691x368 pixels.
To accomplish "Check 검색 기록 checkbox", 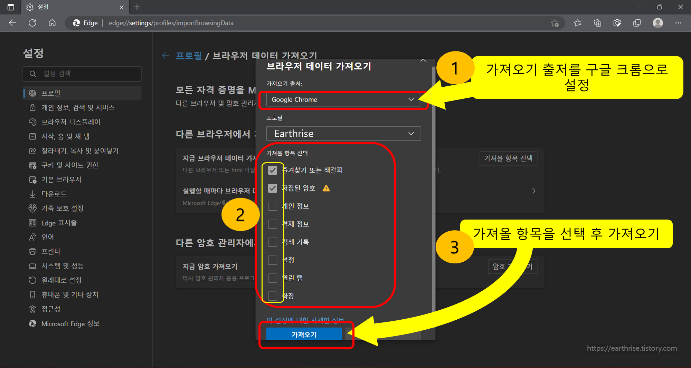I will pos(273,242).
